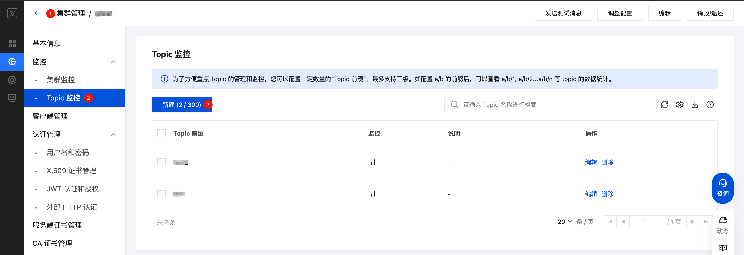View monitoring chart for first Topic prefix
744x255 pixels.
pyautogui.click(x=374, y=162)
